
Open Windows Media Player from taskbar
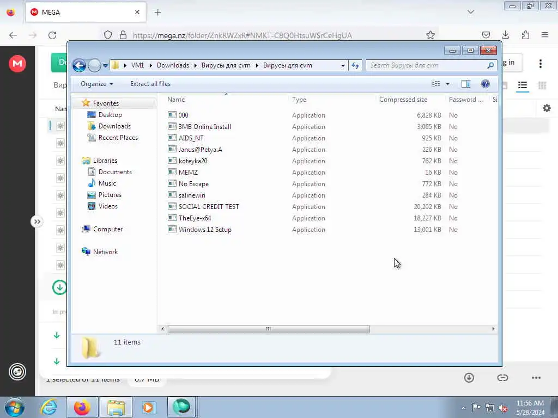148,407
